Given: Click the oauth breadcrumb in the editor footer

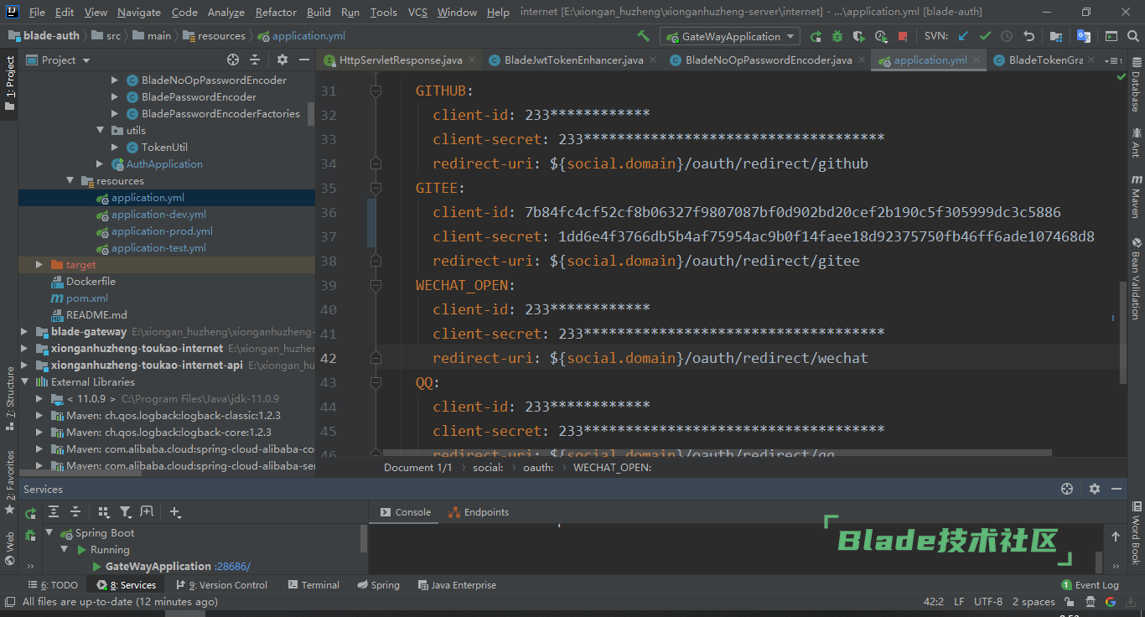Looking at the screenshot, I should tap(538, 467).
